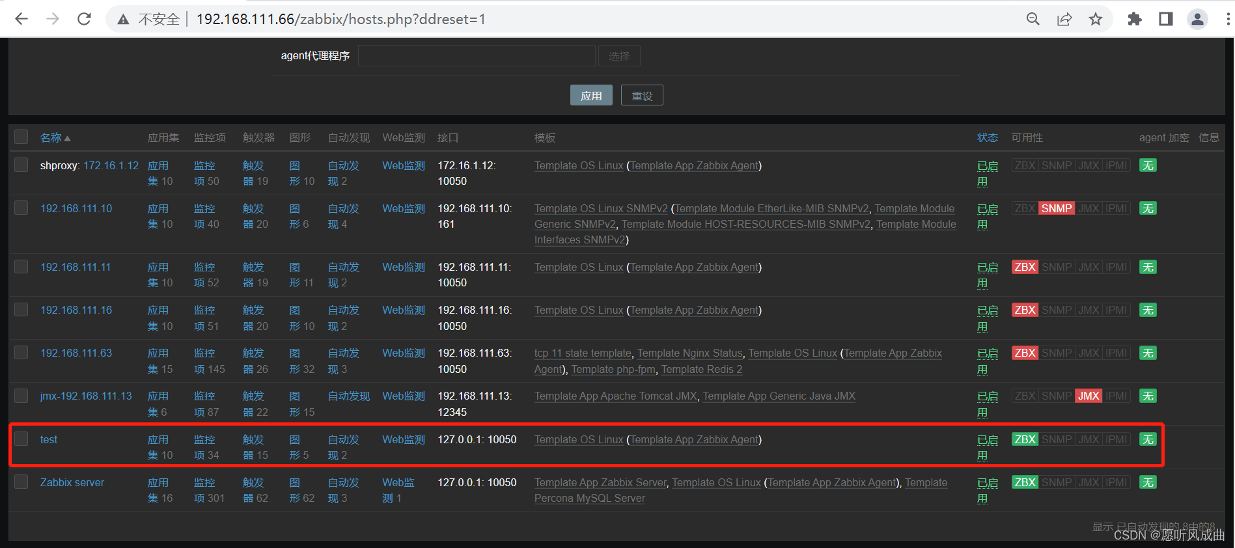
Task: Reload the page with the refresh icon
Action: tap(84, 19)
